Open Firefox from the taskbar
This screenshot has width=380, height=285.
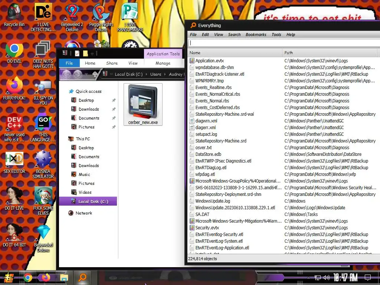[x=46, y=278]
